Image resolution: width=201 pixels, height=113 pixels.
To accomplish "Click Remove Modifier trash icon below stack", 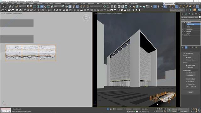I will point(193,47).
